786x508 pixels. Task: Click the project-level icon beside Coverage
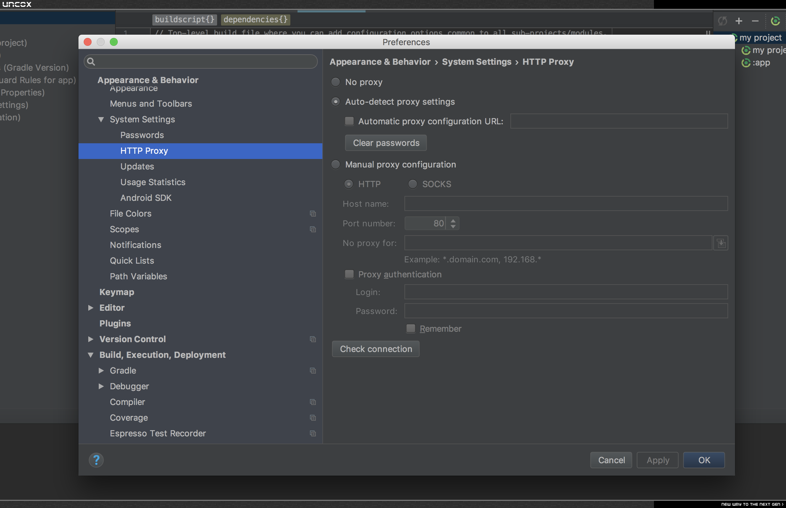point(313,418)
